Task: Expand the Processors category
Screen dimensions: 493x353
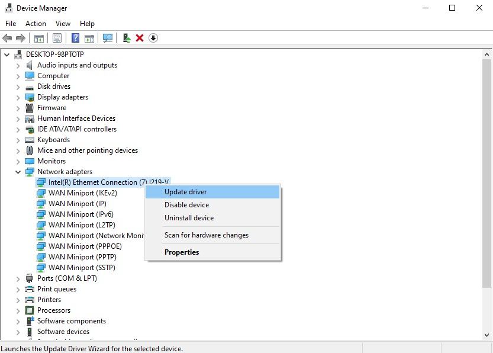Action: 17,310
